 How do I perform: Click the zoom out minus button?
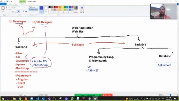(163, 95)
